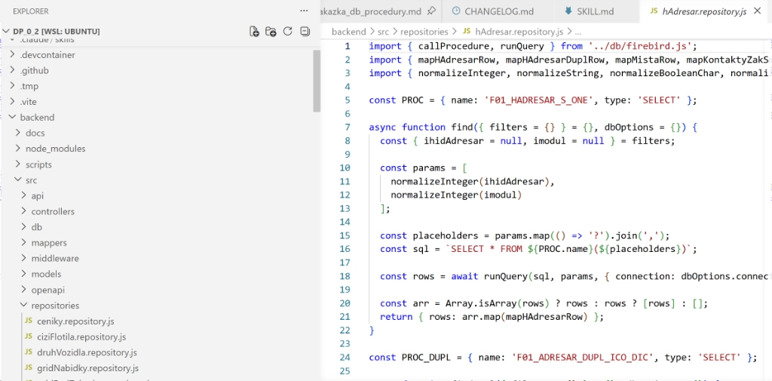772x381 pixels.
Task: Click the backend breadcrumb segment
Action: pos(348,32)
